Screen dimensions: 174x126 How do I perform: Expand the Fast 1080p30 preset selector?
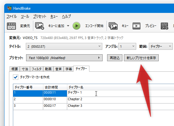point(64,58)
